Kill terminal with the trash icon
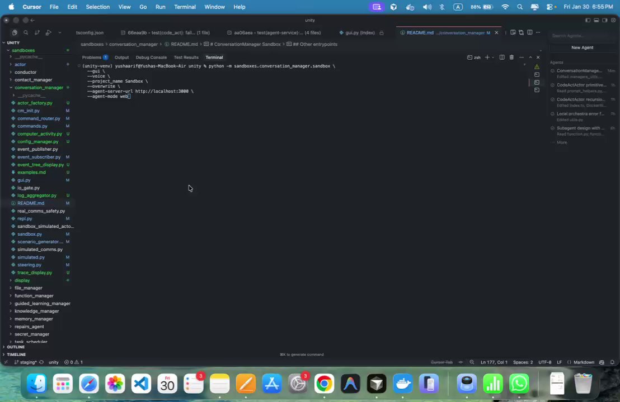This screenshot has height=402, width=620. point(511,57)
